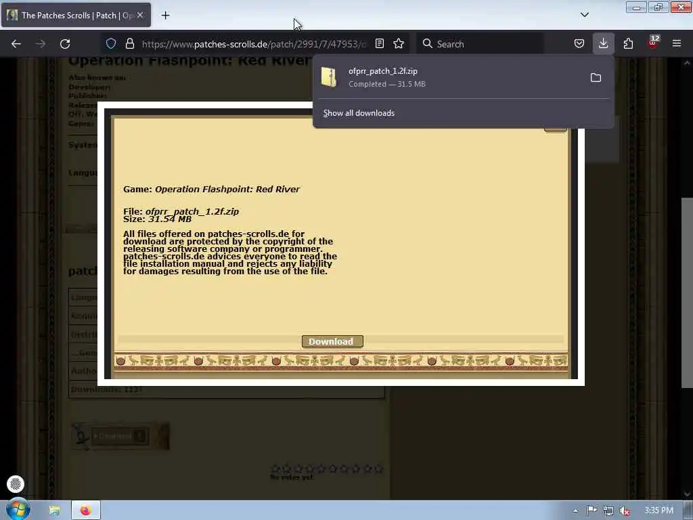The image size is (693, 520).
Task: Close The Patches Scrolls tab
Action: pyautogui.click(x=140, y=15)
